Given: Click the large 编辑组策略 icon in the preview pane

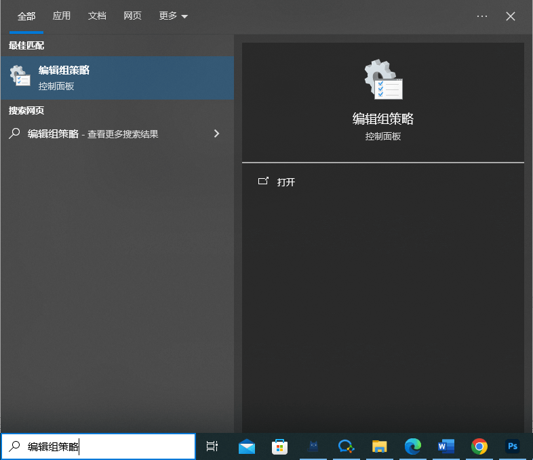Looking at the screenshot, I should (383, 79).
